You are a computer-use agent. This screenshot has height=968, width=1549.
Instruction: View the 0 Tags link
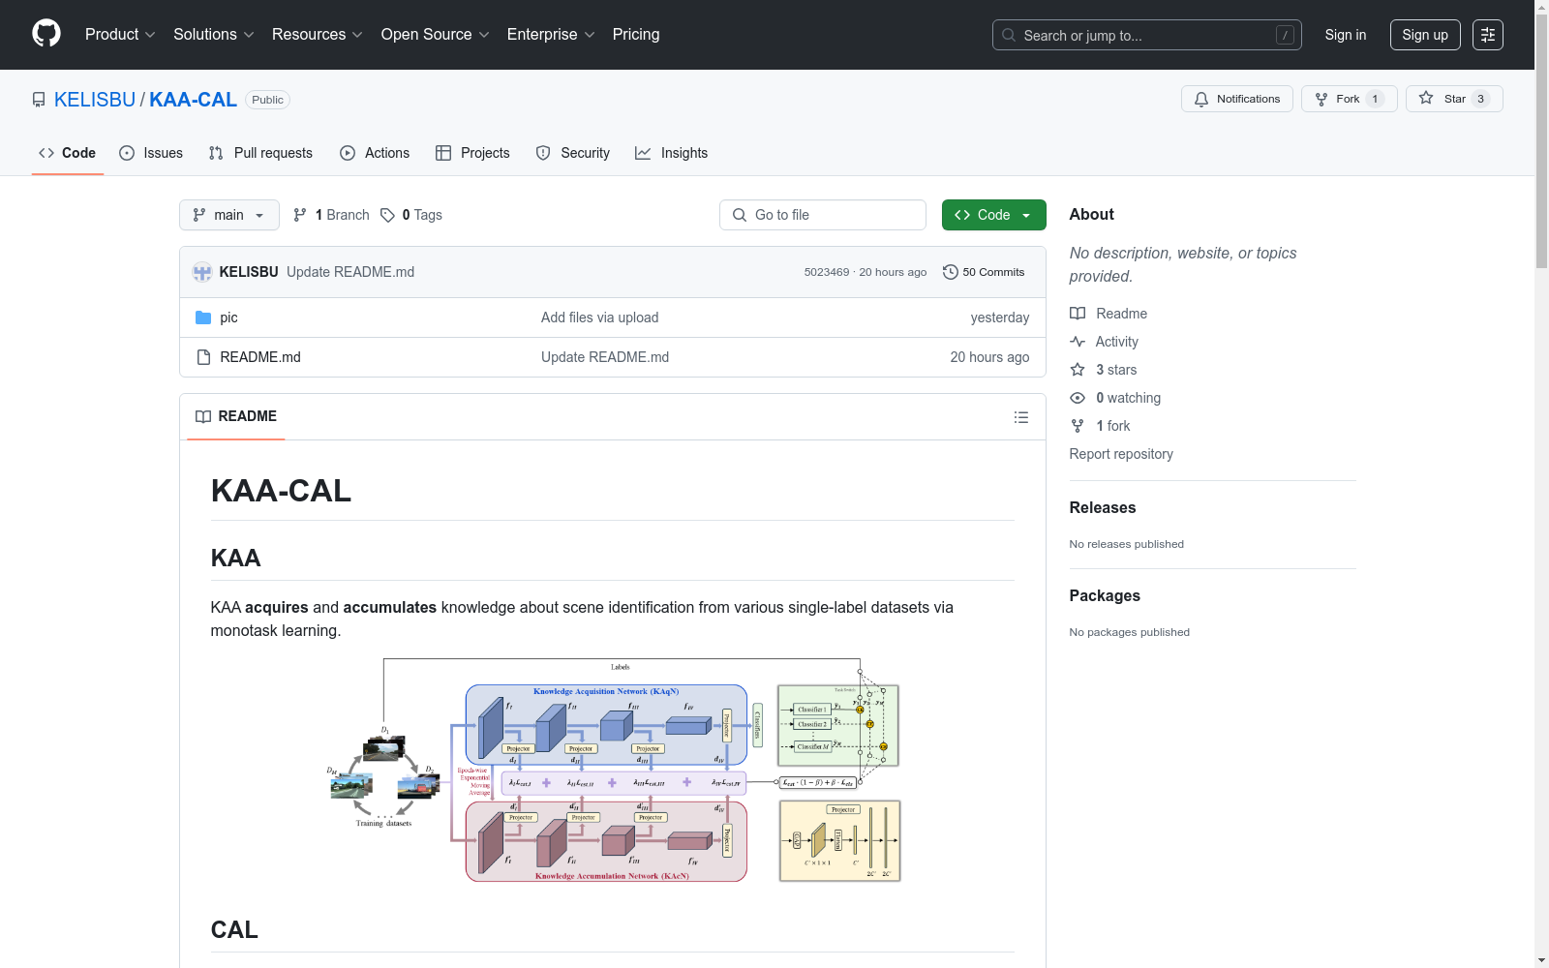point(411,215)
